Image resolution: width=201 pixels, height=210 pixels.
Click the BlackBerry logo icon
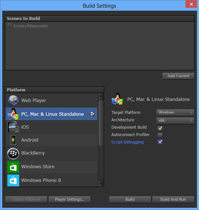13,153
